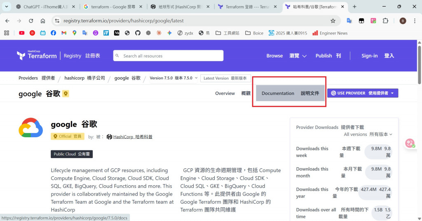
Task: Switch to the ChatGPT - iThome tab
Action: coord(45,7)
